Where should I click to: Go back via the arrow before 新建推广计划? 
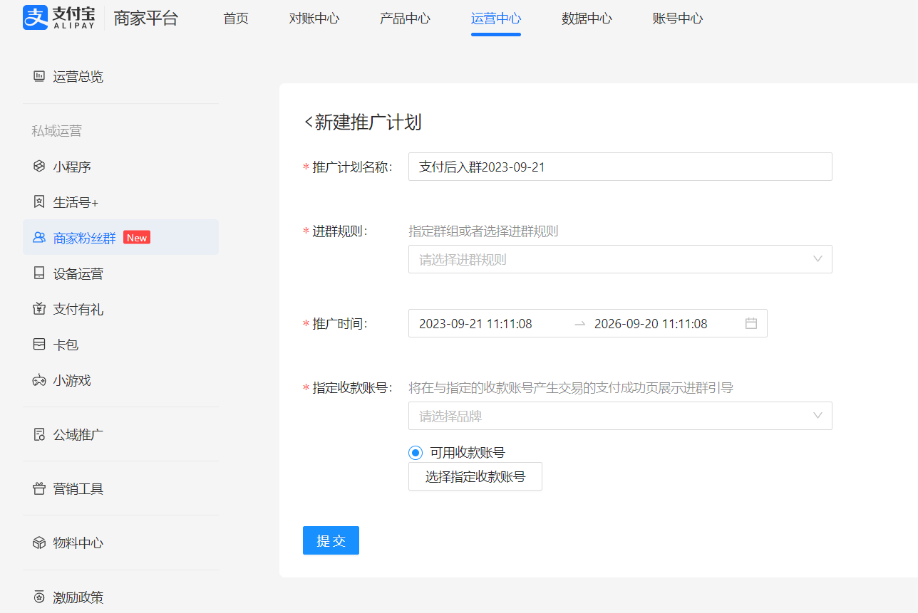[x=309, y=122]
